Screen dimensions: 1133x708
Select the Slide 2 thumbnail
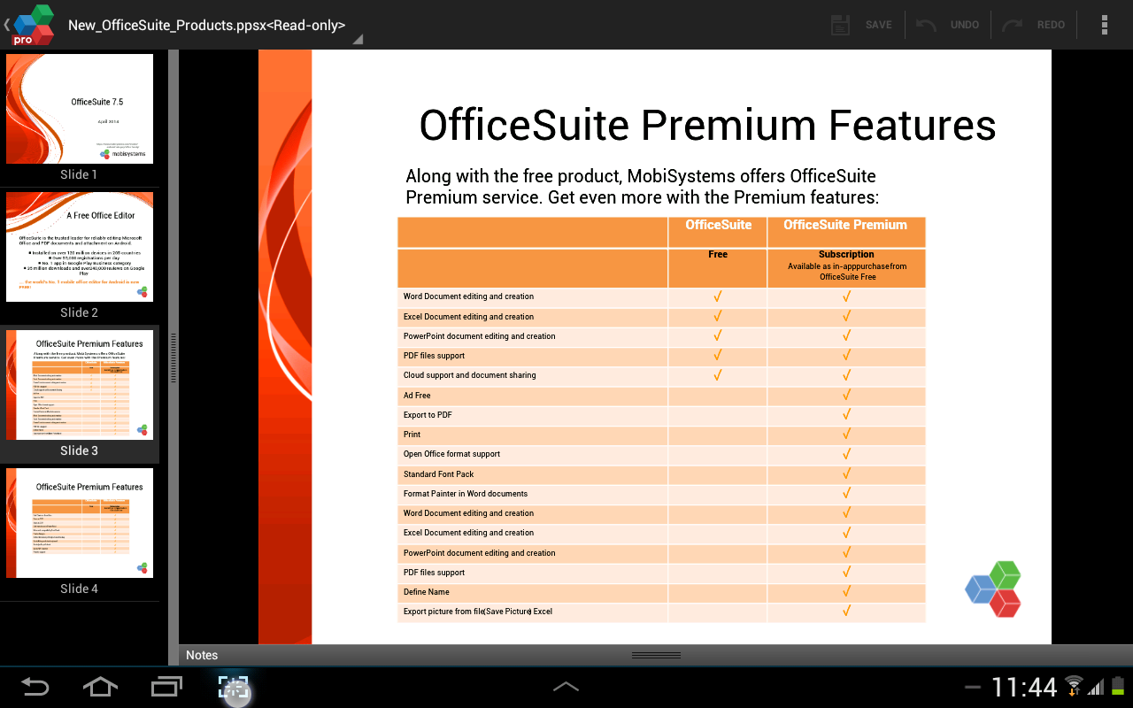pyautogui.click(x=80, y=247)
